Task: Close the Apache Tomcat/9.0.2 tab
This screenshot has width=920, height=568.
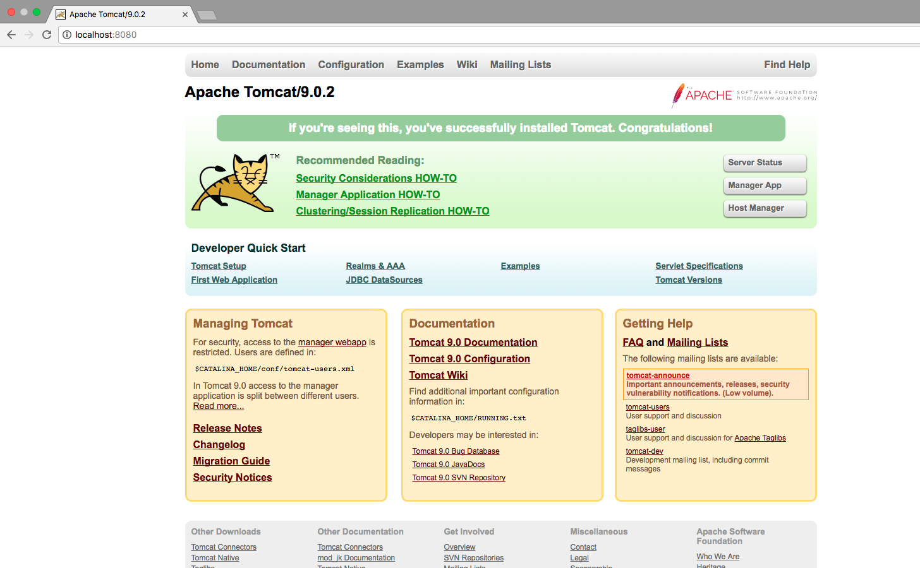Action: 185,14
